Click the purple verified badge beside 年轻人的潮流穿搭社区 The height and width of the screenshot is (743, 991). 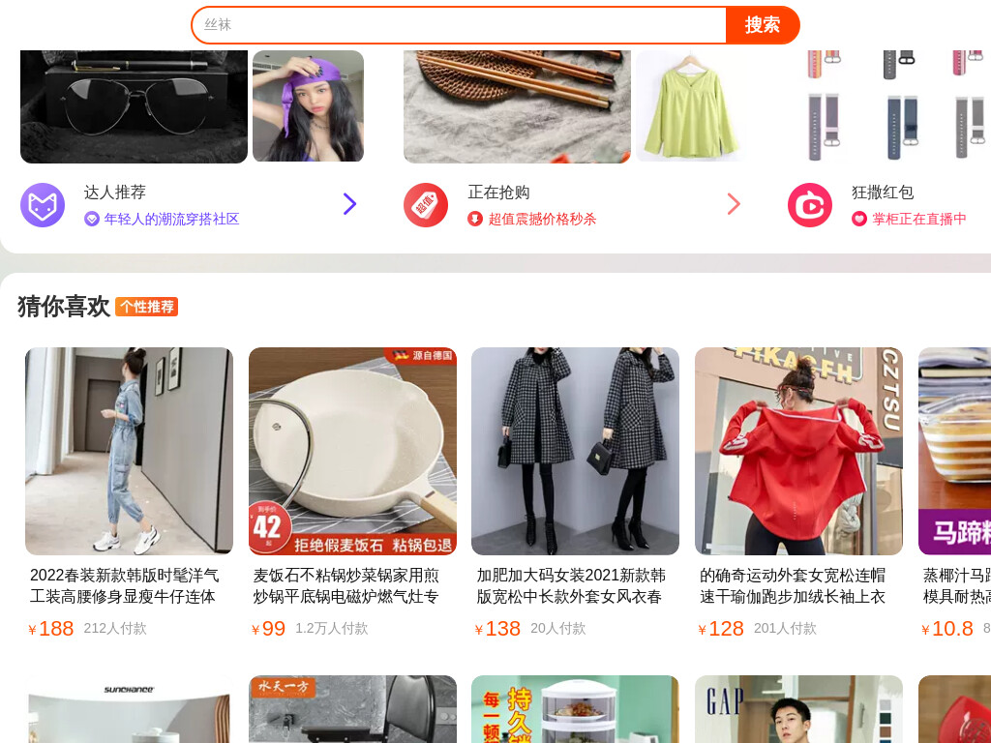[92, 220]
